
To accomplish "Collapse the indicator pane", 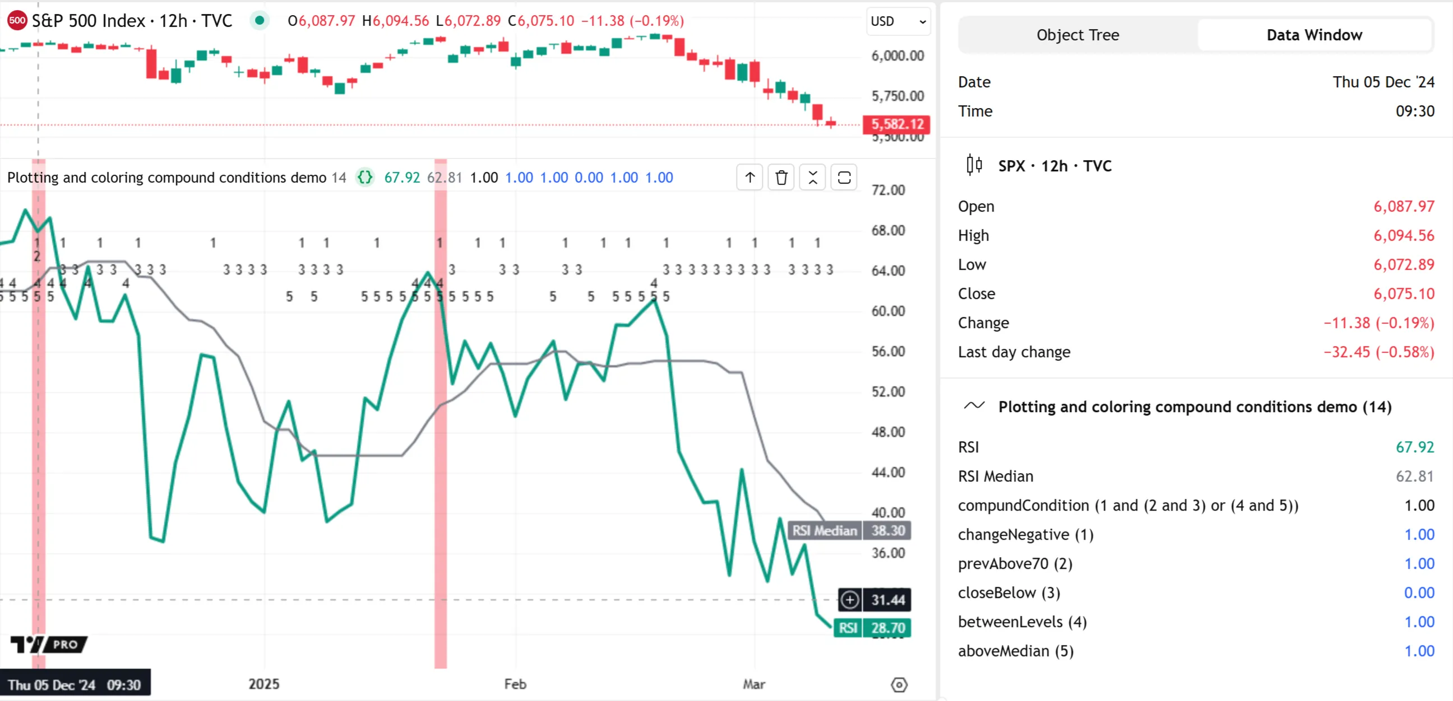I will pos(812,177).
